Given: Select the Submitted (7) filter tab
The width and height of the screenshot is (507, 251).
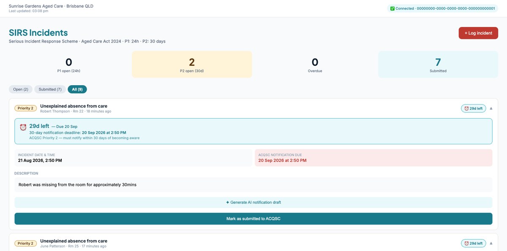Looking at the screenshot, I should point(50,89).
